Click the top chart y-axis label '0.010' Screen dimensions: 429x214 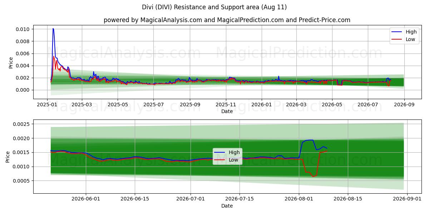pyautogui.click(x=23, y=29)
